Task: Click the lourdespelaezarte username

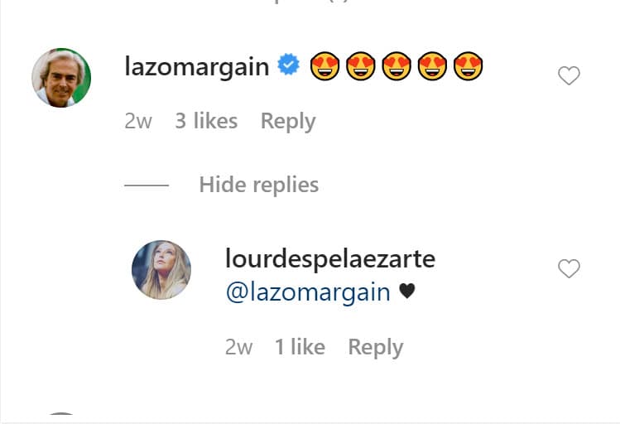Action: coord(330,259)
